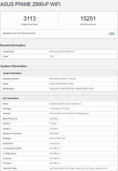Click the 1 Processor, 18 Cores value
Image resolution: width=118 pixels, height=171 pixels.
point(59,108)
